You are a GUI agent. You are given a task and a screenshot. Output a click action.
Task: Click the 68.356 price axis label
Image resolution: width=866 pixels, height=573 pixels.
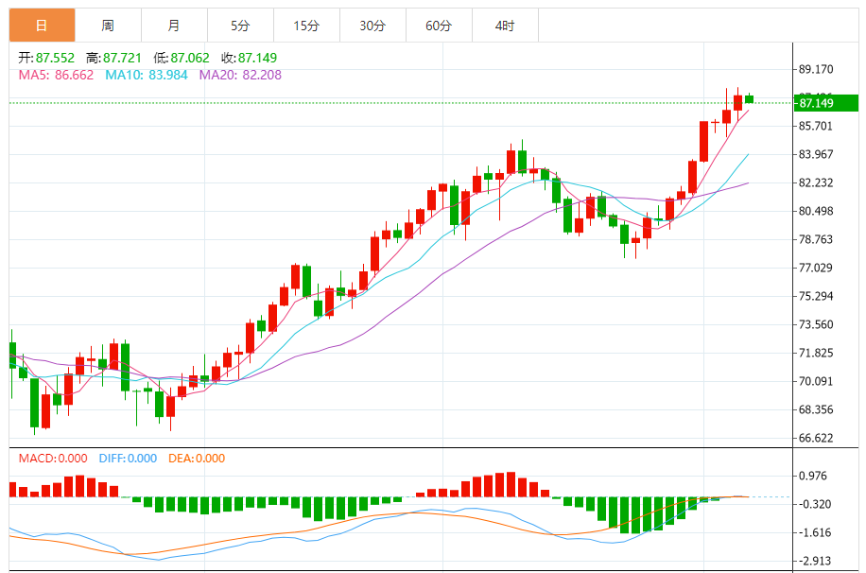click(816, 409)
